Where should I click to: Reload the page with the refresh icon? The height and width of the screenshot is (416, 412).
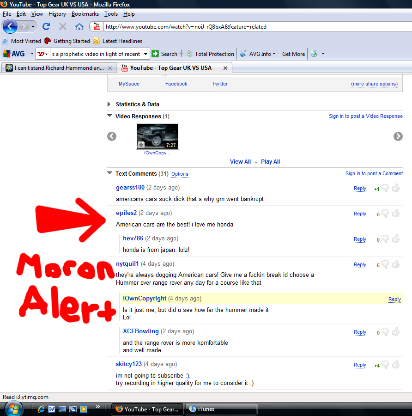[46, 26]
